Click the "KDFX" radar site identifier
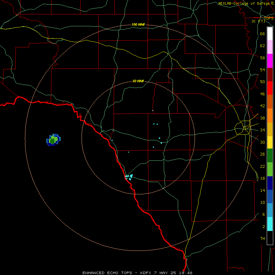Screen dimensions: 275x275 [146, 273]
